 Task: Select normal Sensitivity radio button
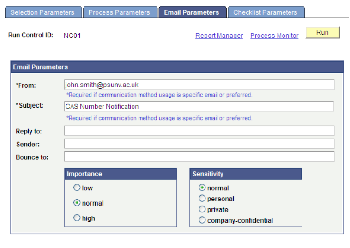[x=202, y=188]
